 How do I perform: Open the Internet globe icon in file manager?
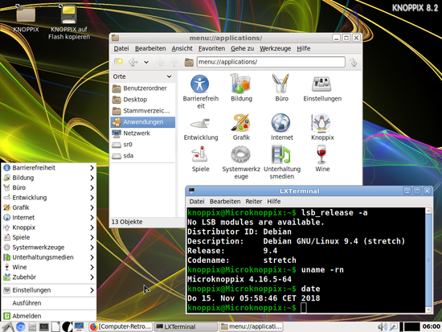coord(280,123)
